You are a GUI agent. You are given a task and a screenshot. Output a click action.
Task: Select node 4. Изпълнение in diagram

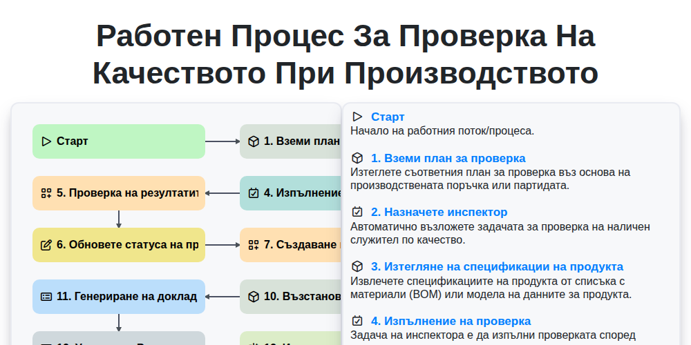coord(290,193)
